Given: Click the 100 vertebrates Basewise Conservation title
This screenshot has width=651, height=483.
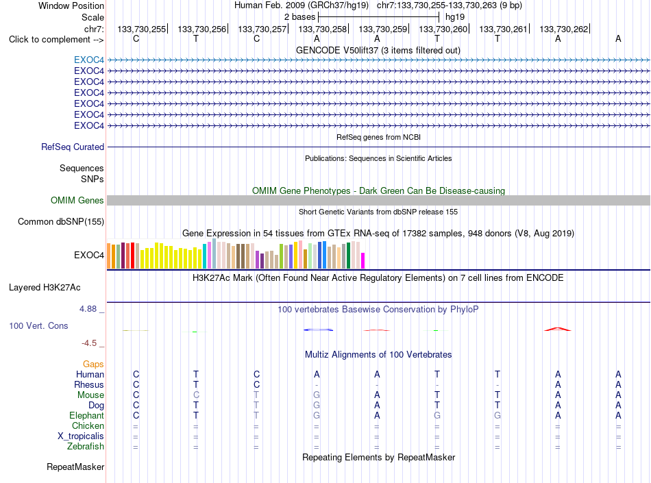Looking at the screenshot, I should [x=378, y=309].
